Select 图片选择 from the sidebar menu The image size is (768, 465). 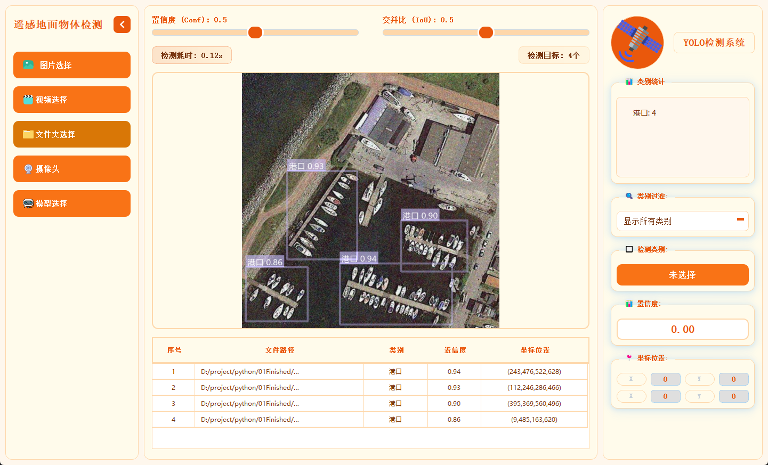click(x=71, y=64)
